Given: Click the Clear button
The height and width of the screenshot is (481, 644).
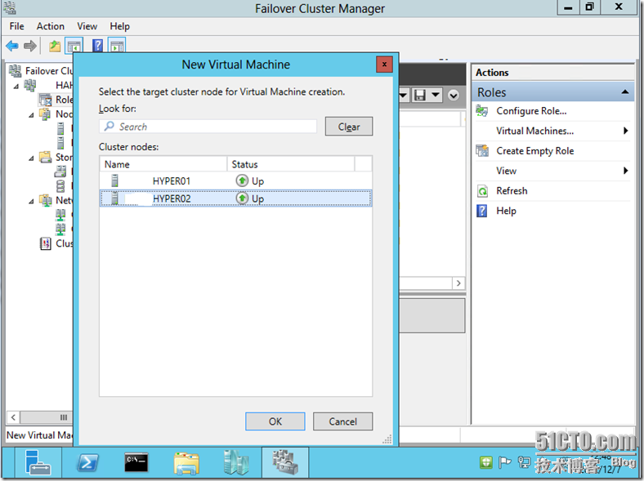Looking at the screenshot, I should click(349, 127).
